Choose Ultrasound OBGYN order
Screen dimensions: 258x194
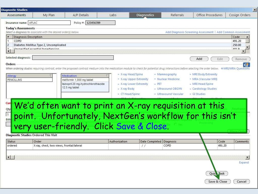[x=169, y=89]
